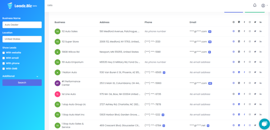
Task: Open website globe icon for 112 Auto Sales
Action: [234, 31]
